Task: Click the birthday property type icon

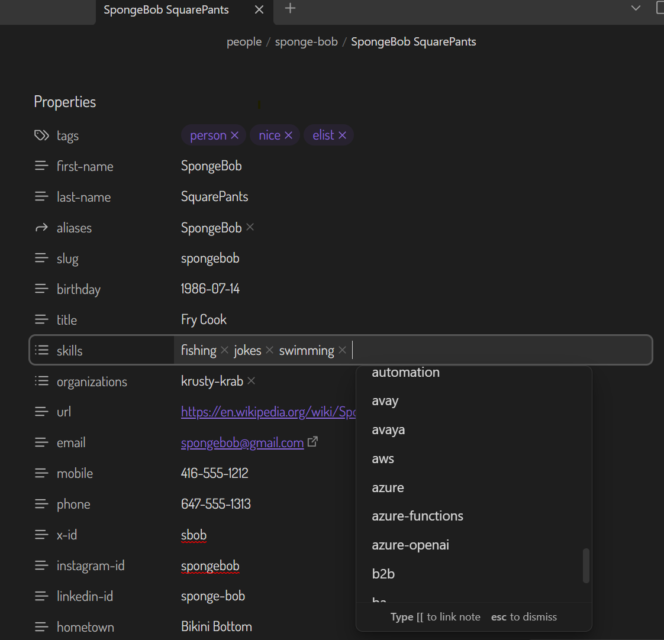Action: (41, 289)
